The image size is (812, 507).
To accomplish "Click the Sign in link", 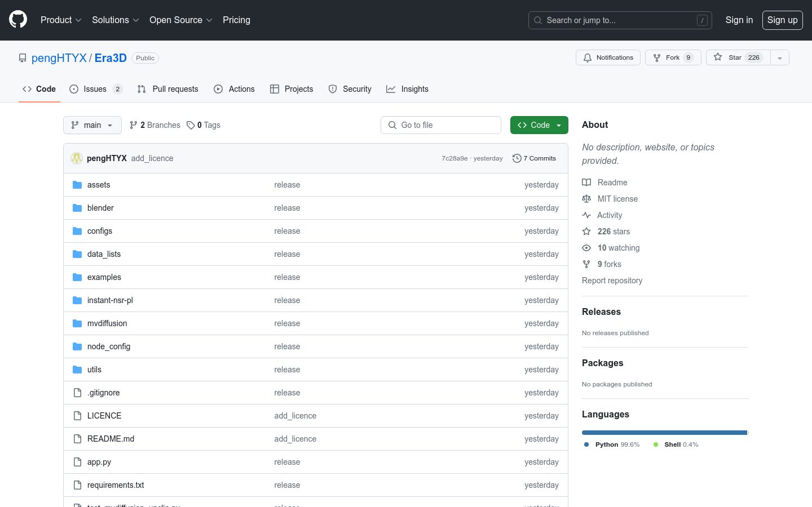I will pyautogui.click(x=739, y=20).
